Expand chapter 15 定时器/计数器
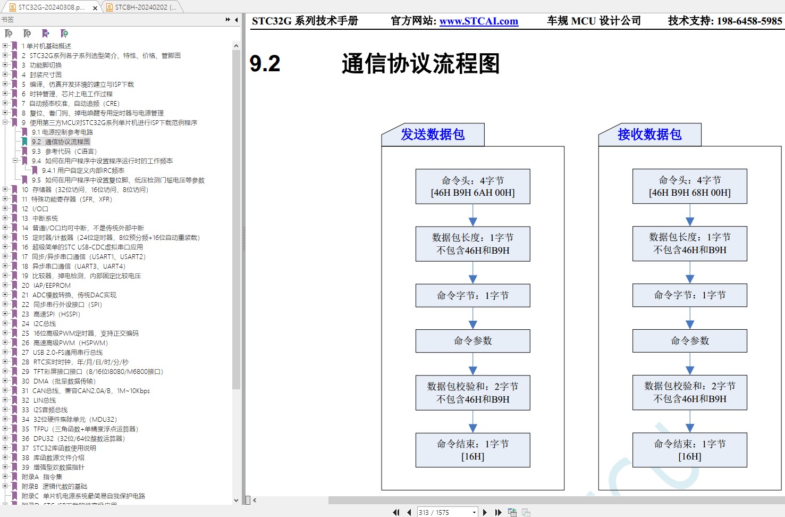The width and height of the screenshot is (785, 517). tap(5, 237)
